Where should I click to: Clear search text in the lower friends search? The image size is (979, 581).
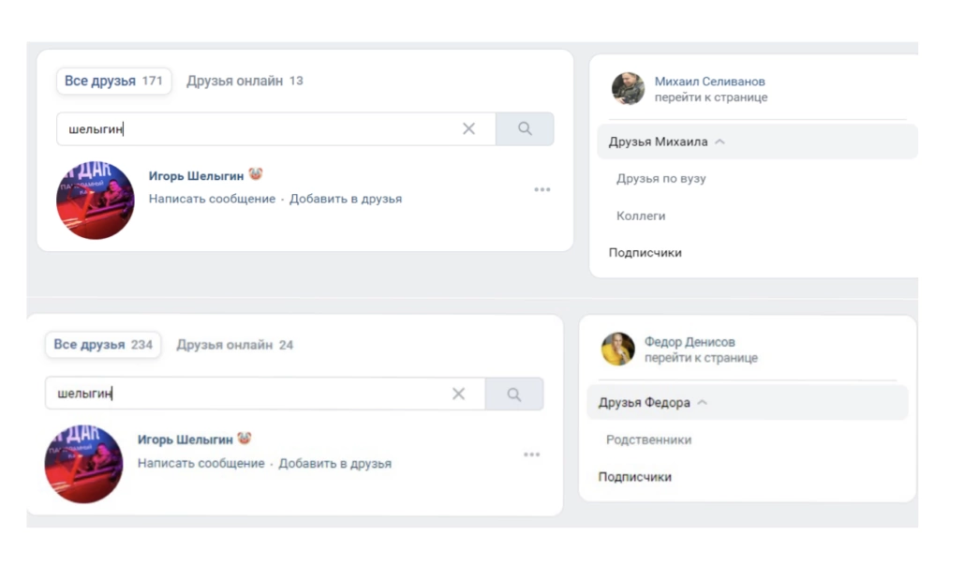coord(458,395)
